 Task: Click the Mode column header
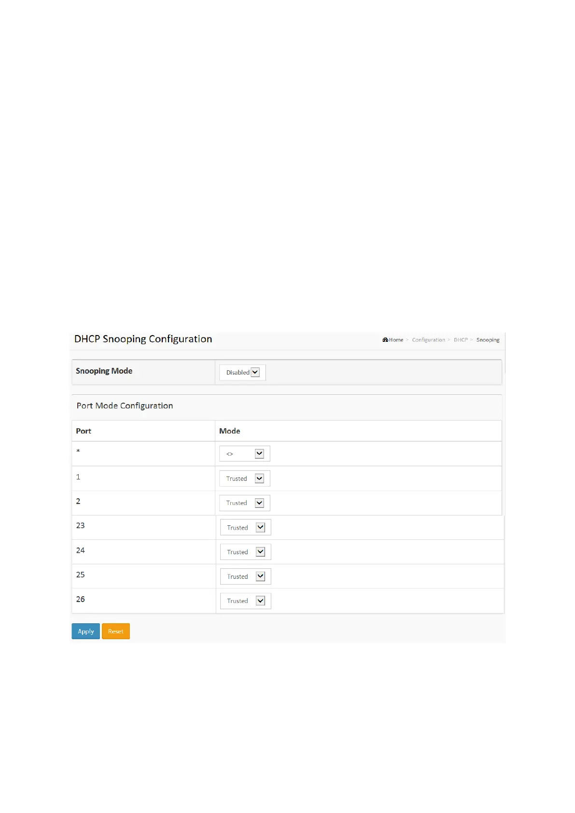[230, 431]
